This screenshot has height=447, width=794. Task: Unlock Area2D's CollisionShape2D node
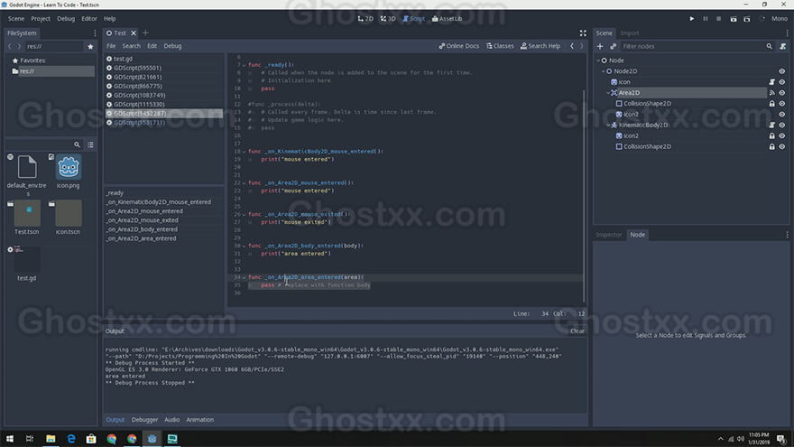tap(771, 103)
